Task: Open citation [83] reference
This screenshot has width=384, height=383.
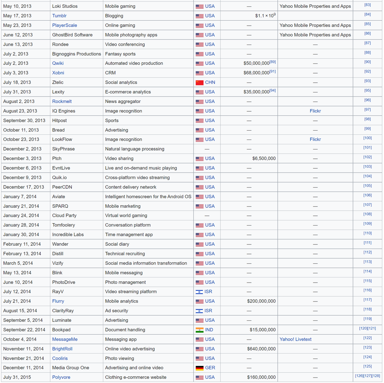Action: tap(368, 5)
